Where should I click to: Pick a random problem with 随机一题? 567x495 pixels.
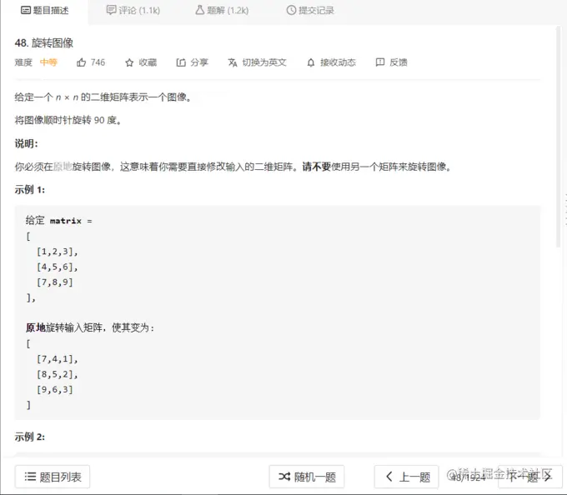307,477
